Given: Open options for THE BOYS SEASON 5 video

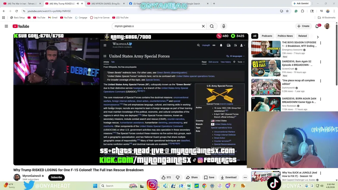Looking at the screenshot, I should [320, 43].
